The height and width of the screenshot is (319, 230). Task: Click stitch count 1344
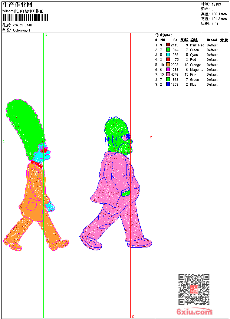(175, 50)
